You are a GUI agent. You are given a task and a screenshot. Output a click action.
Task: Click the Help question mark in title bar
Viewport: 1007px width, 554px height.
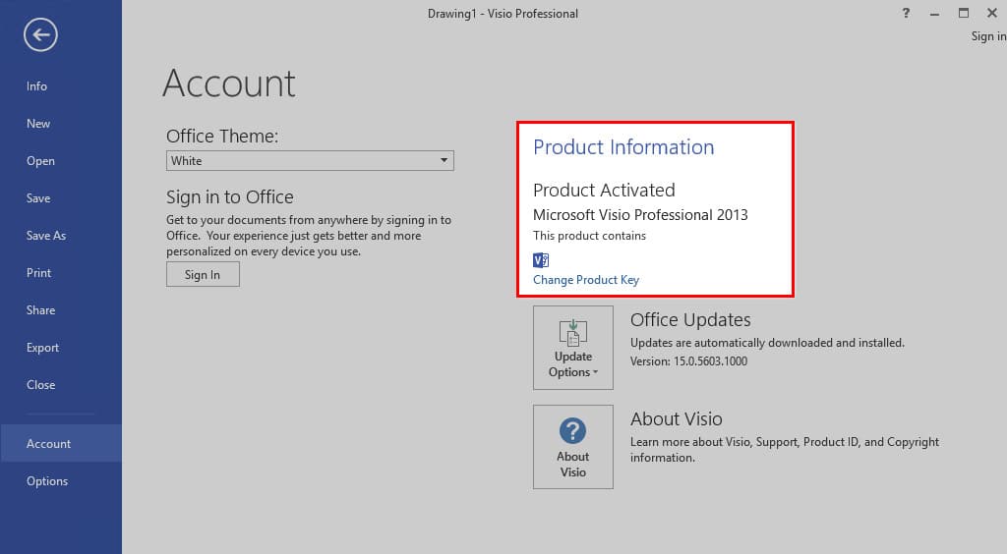[906, 13]
